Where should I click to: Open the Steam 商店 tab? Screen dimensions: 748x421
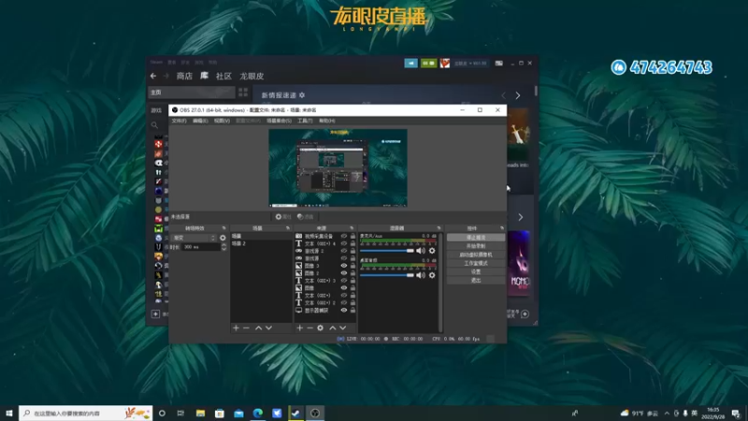[184, 76]
